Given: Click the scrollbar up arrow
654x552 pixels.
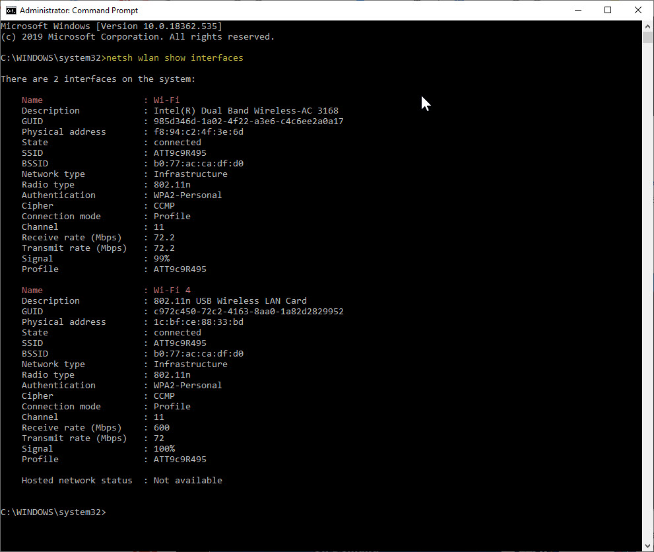Looking at the screenshot, I should (647, 26).
